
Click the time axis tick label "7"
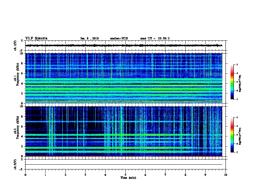point(165,175)
